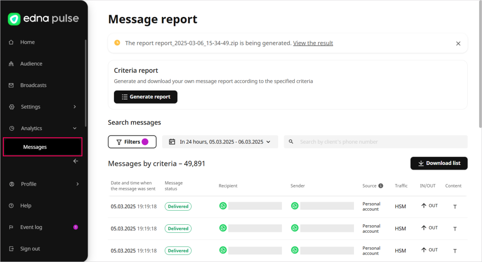Click the edna pulse logo icon
This screenshot has width=482, height=262.
point(14,19)
